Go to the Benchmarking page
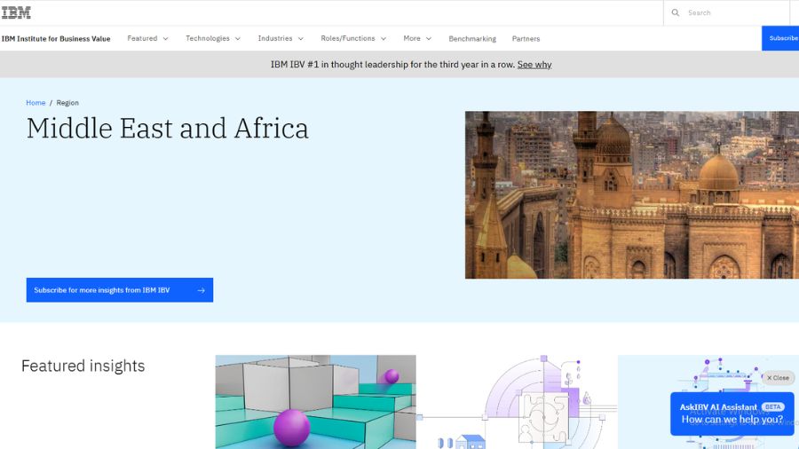This screenshot has width=799, height=449. point(472,39)
